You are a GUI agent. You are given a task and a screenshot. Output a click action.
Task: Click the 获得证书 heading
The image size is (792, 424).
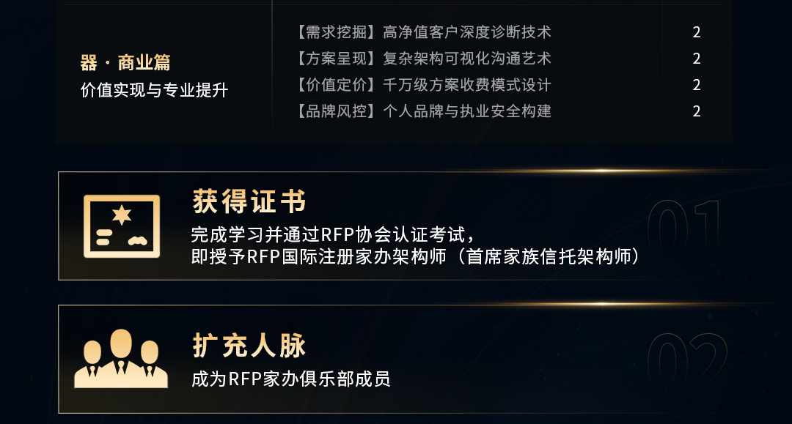(x=249, y=201)
